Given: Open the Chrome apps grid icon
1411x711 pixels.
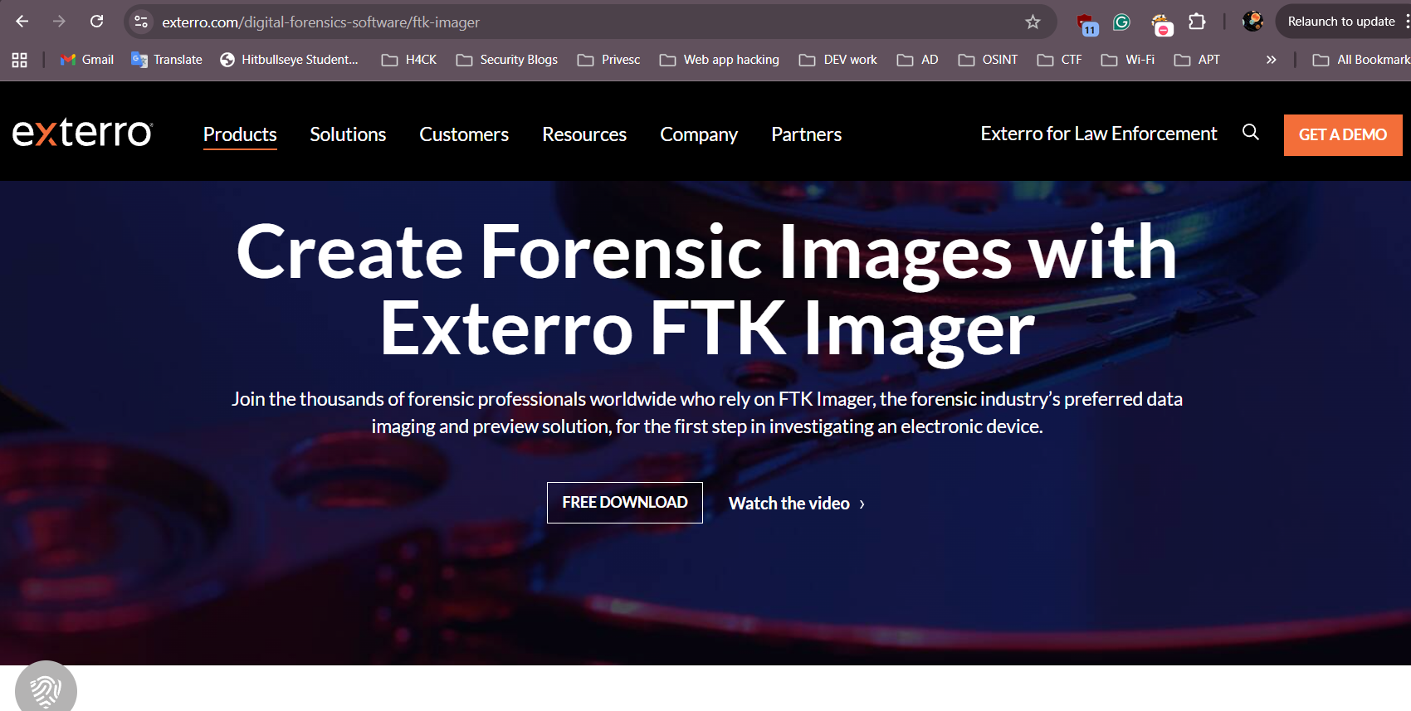Looking at the screenshot, I should [20, 60].
